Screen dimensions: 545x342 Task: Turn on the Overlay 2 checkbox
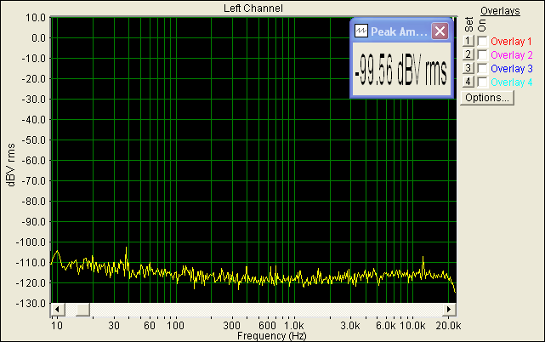pyautogui.click(x=482, y=55)
